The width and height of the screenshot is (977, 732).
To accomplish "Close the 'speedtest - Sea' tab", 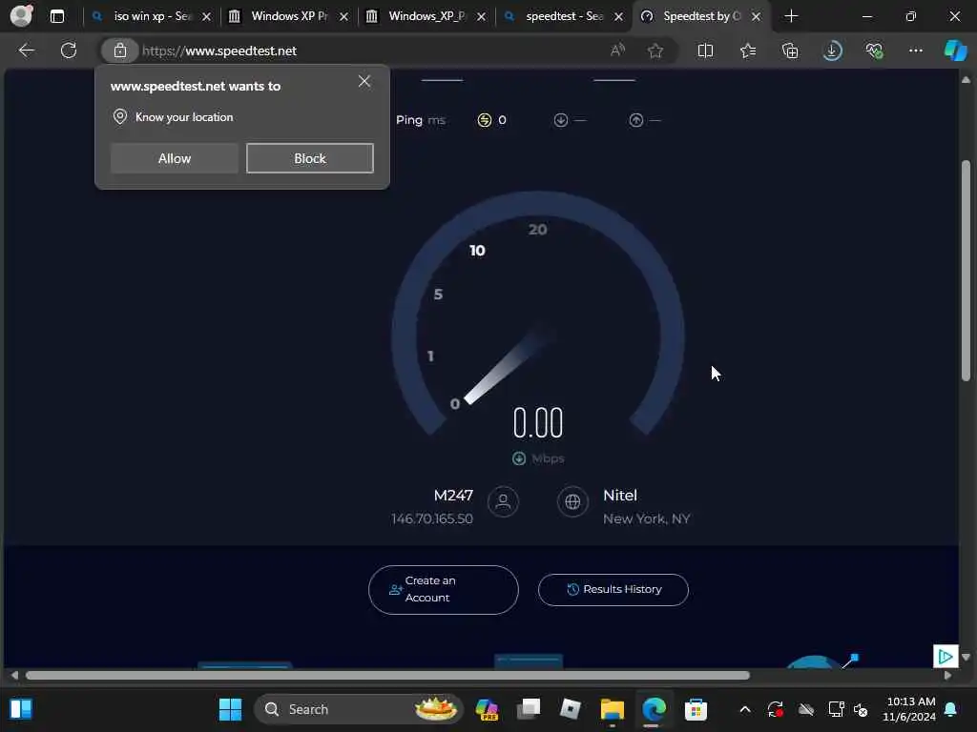I will click(x=618, y=17).
